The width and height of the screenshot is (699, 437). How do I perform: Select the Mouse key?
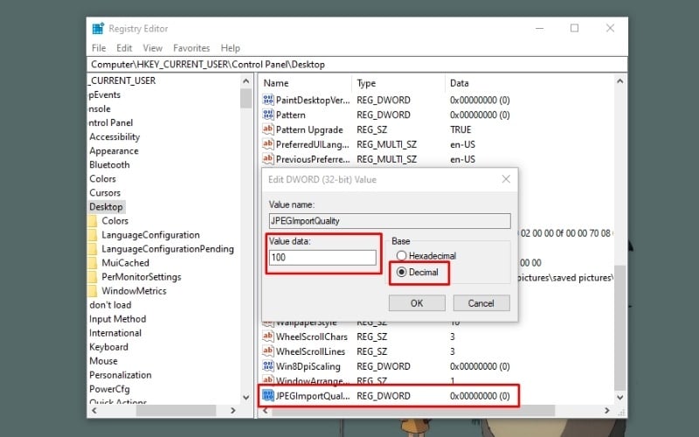[103, 361]
